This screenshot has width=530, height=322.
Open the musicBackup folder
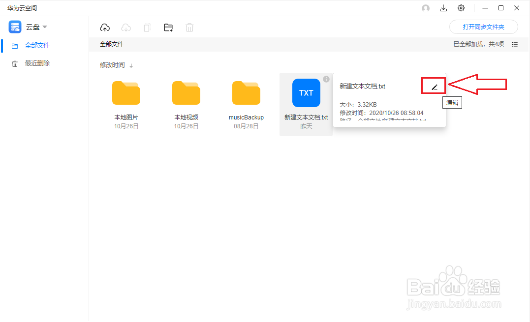coord(246,92)
